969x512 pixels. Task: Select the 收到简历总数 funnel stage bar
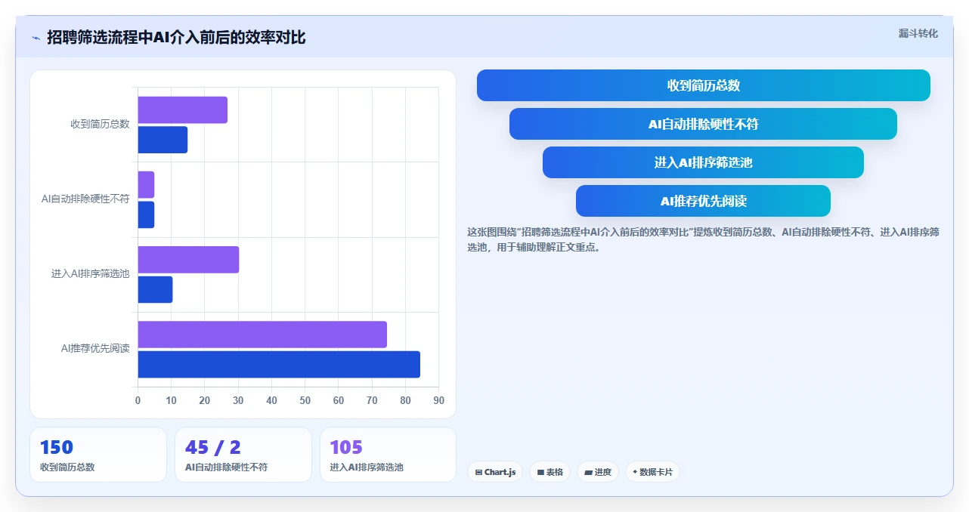pyautogui.click(x=703, y=85)
